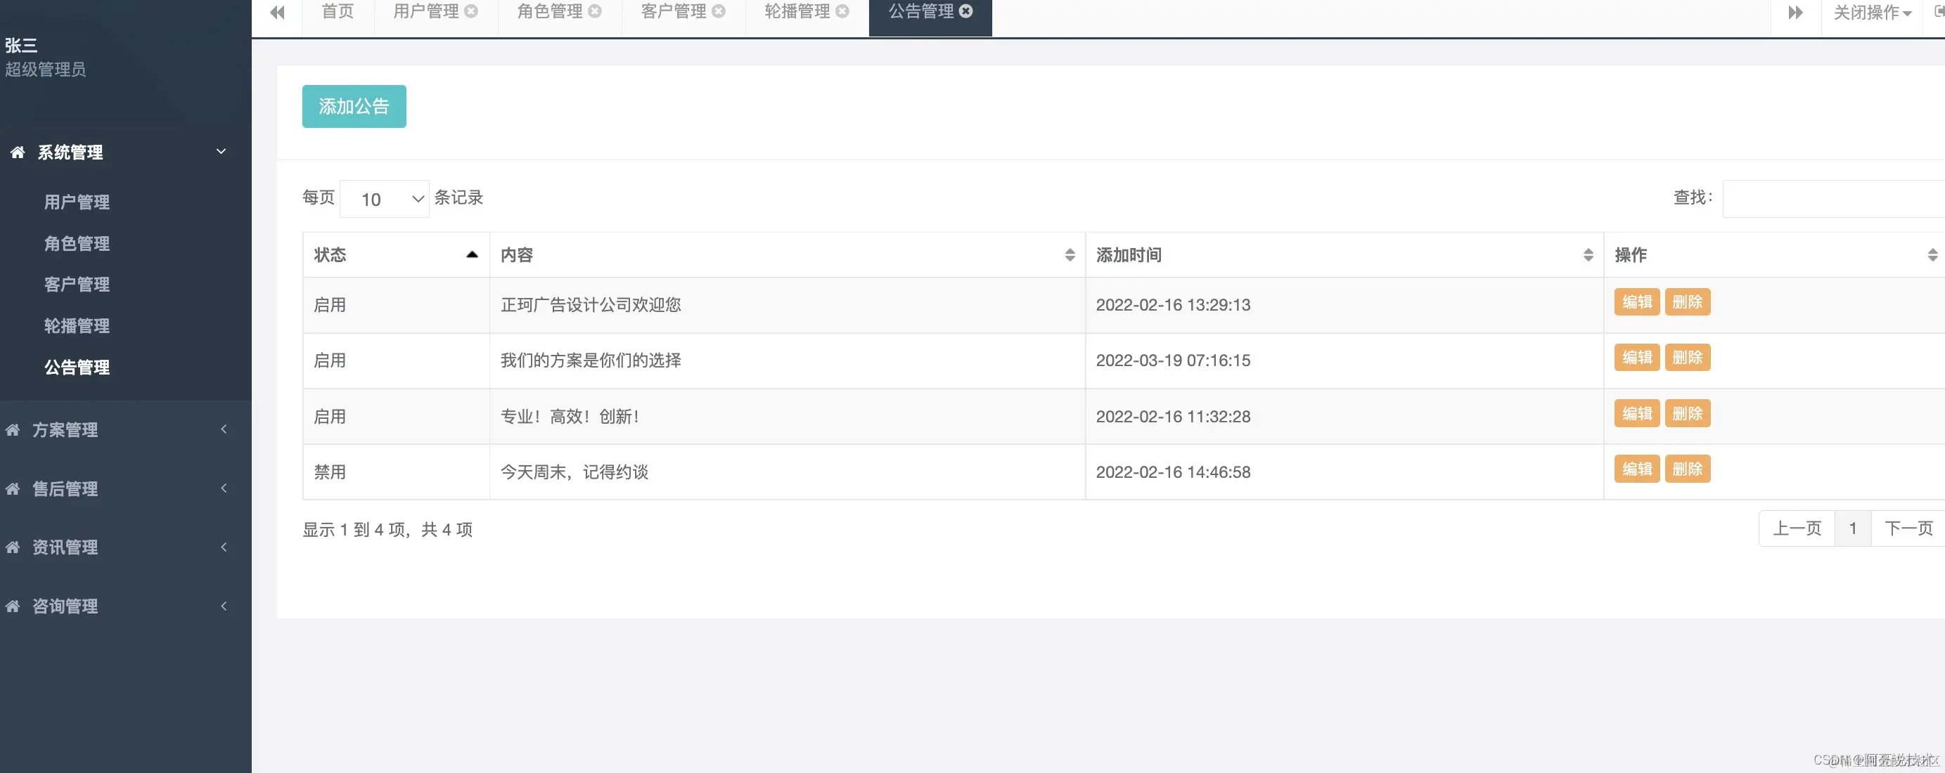
Task: Delete the 今天周末，记得约谈 announcement
Action: coord(1687,469)
